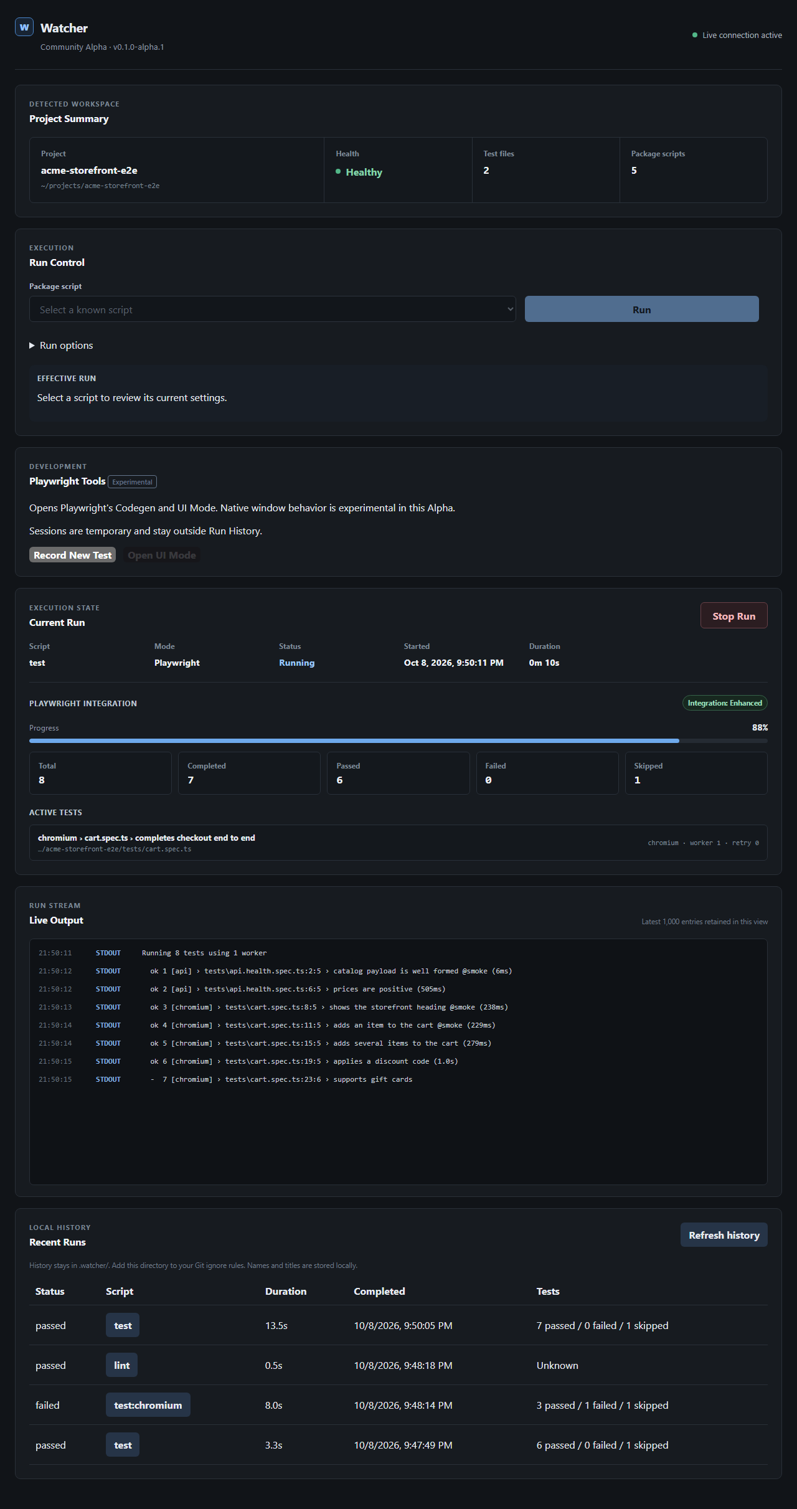
Task: Refresh the run history
Action: tap(724, 1235)
